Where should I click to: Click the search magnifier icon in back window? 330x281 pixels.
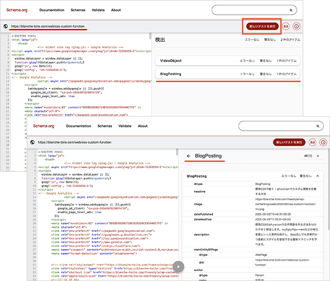point(291,10)
